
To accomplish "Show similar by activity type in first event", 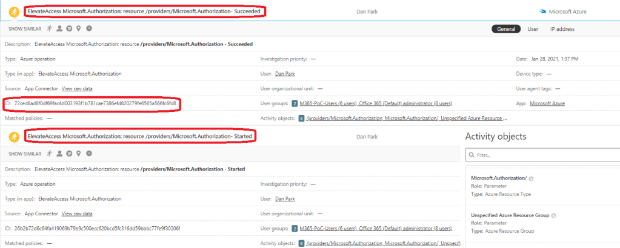I will pyautogui.click(x=50, y=28).
